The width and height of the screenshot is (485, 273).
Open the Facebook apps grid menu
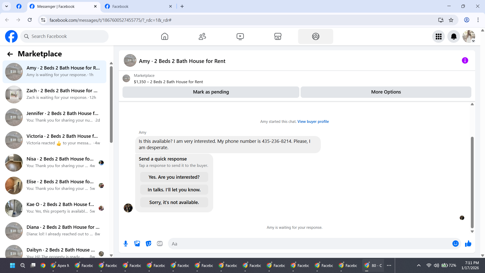(x=439, y=37)
